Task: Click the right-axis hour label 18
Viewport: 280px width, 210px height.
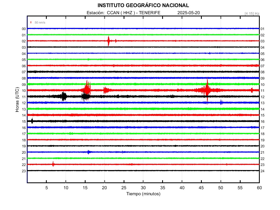Action: (x=262, y=134)
